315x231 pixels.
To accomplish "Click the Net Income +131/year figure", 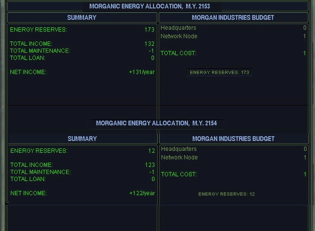I will tap(142, 72).
